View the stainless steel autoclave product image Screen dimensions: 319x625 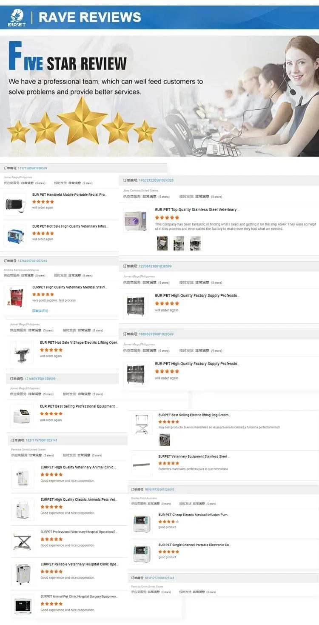[x=136, y=220]
